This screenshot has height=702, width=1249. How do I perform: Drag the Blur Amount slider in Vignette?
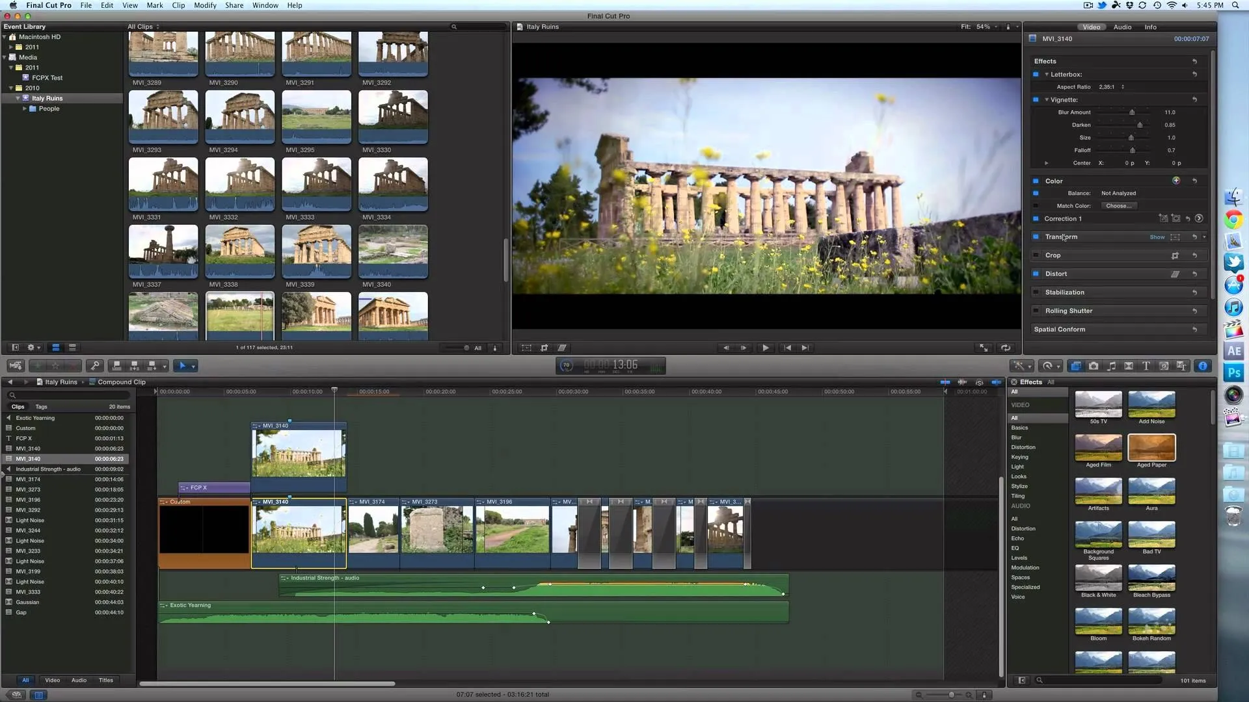point(1133,111)
